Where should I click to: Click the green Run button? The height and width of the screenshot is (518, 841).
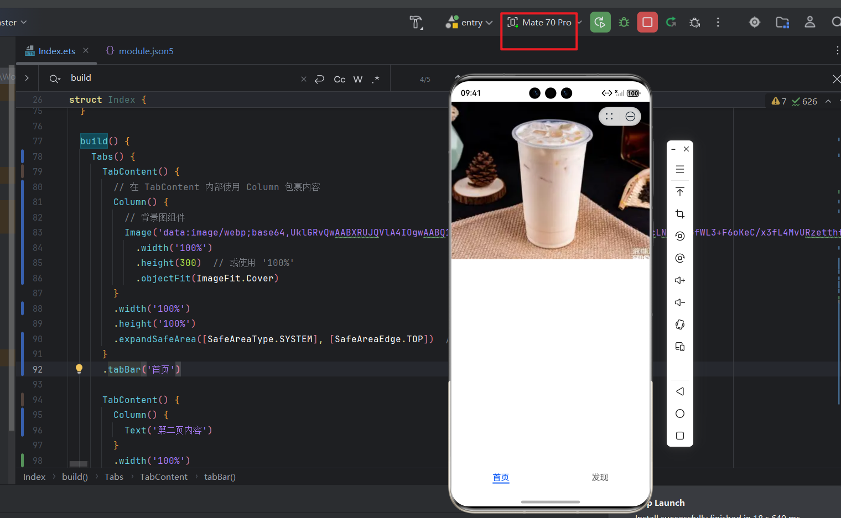(600, 23)
